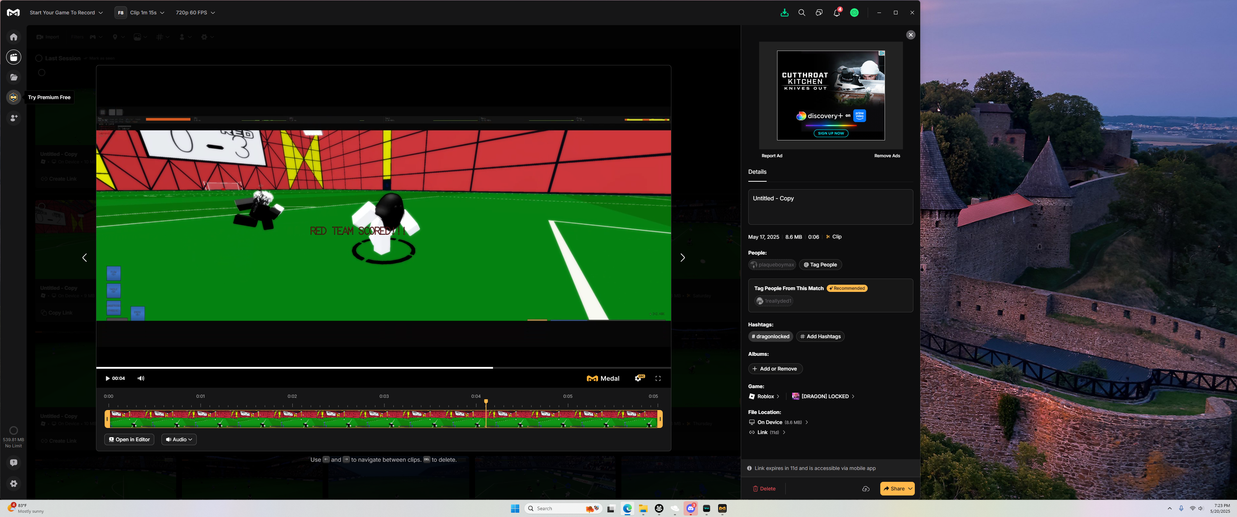Screen dimensions: 1237x517
Task: Open the folder icon in sidebar
Action: click(14, 77)
